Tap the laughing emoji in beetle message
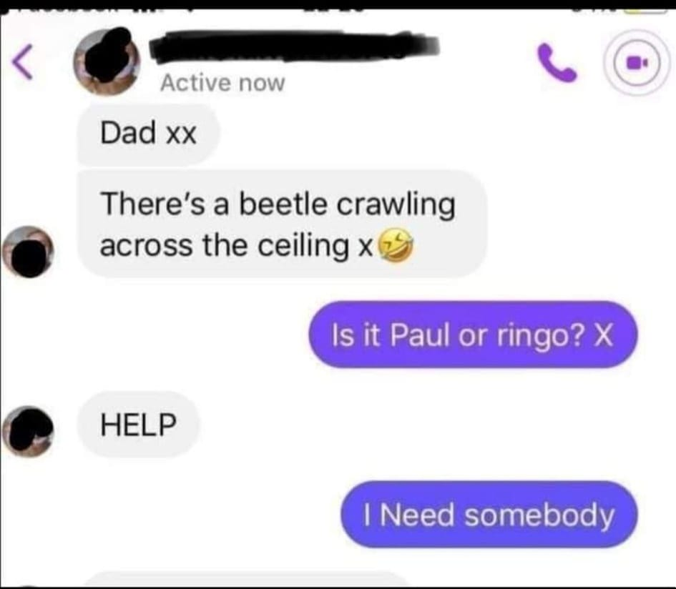The image size is (676, 589). point(396,246)
